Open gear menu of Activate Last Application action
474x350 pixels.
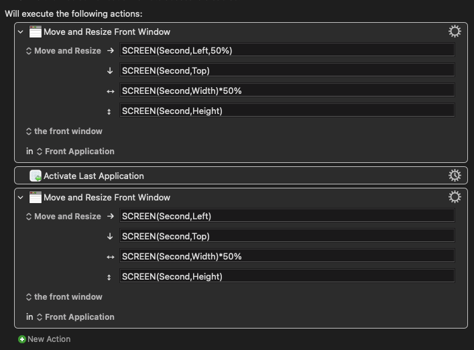pos(455,175)
